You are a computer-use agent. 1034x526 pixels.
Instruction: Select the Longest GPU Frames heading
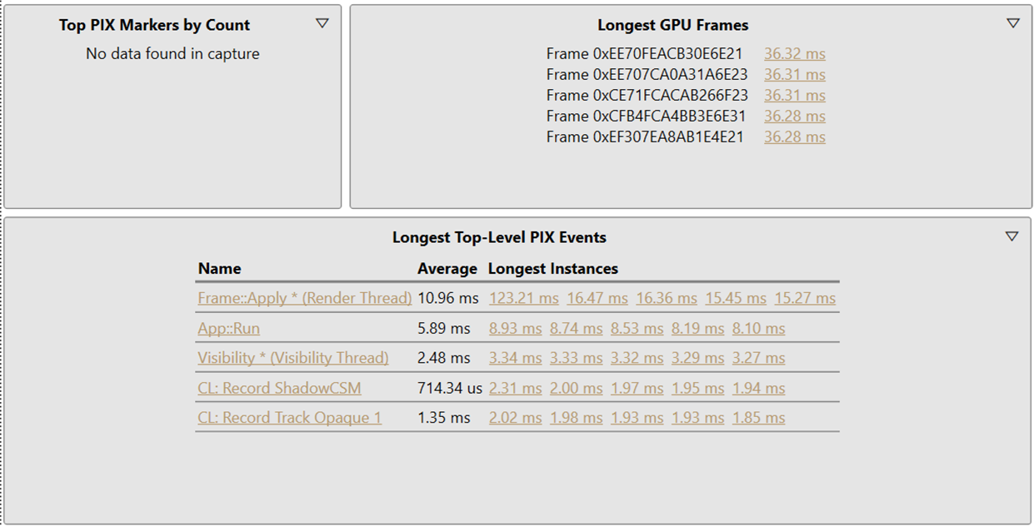pyautogui.click(x=673, y=25)
